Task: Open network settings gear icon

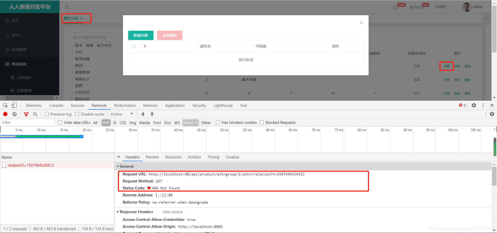Action: click(492, 114)
